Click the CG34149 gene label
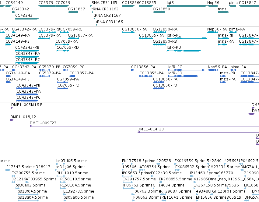This screenshot has width=259, height=202. click(x=14, y=3)
